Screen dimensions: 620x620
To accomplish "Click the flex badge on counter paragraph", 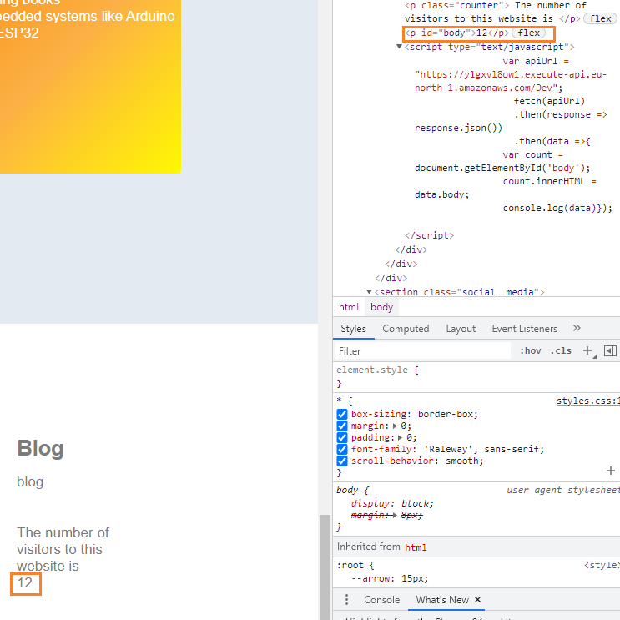I will click(x=600, y=18).
